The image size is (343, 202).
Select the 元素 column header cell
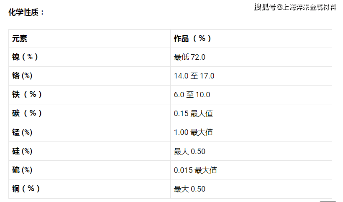point(90,39)
